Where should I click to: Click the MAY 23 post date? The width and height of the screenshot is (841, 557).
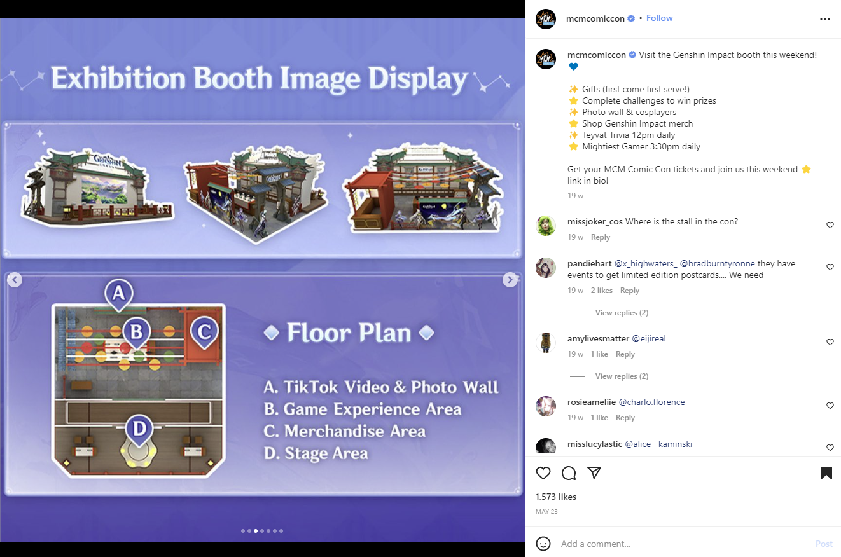pos(546,512)
